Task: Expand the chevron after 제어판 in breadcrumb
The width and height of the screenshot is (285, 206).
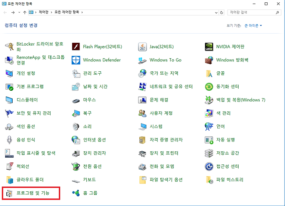Action: coord(51,12)
